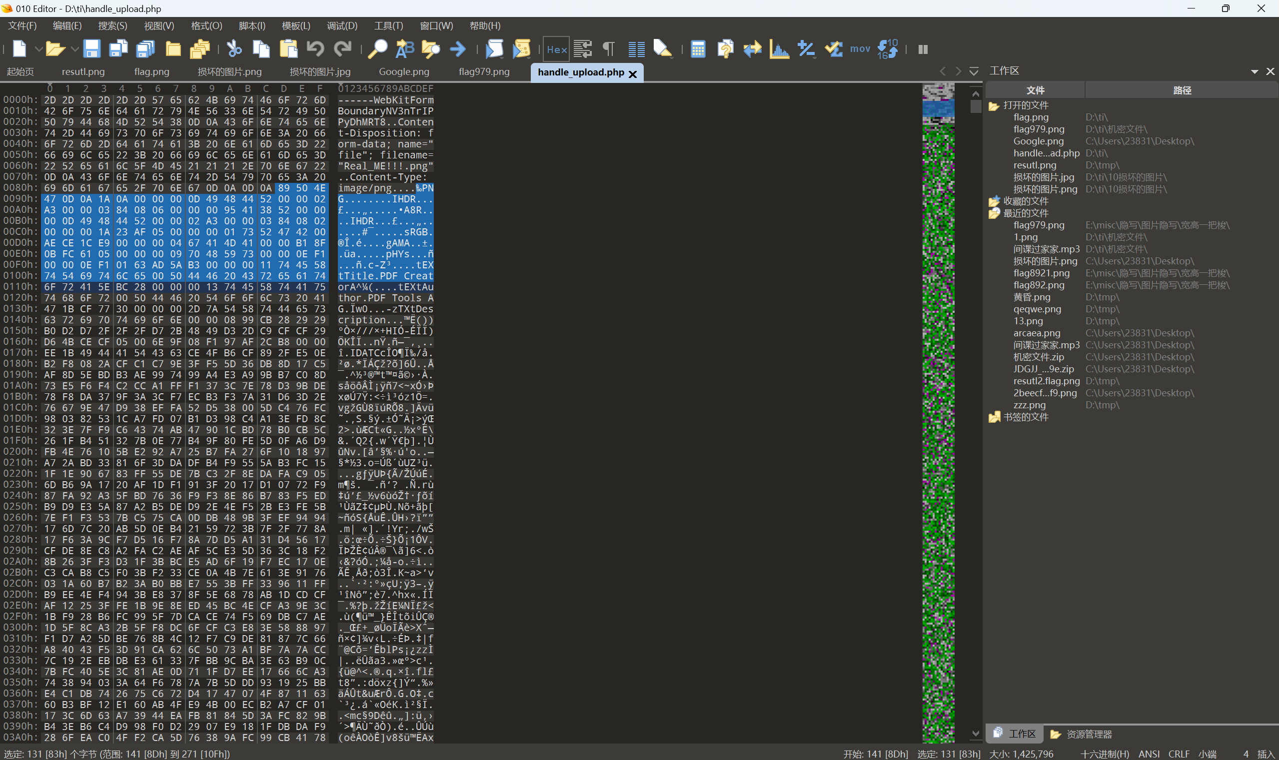Image resolution: width=1279 pixels, height=760 pixels.
Task: Redo the last undone edit
Action: [x=342, y=49]
